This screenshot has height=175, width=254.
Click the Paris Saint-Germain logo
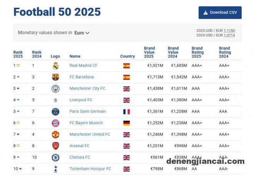coord(55,112)
